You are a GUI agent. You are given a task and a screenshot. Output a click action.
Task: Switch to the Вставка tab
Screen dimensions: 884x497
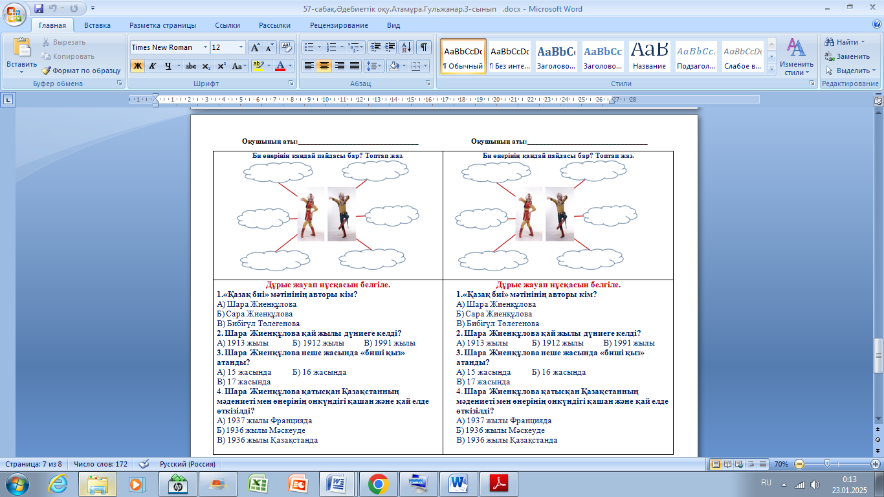coord(97,25)
